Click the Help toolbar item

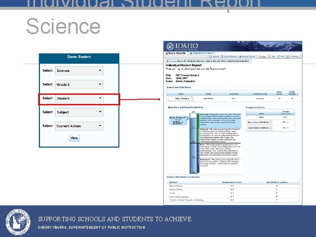click(272, 57)
